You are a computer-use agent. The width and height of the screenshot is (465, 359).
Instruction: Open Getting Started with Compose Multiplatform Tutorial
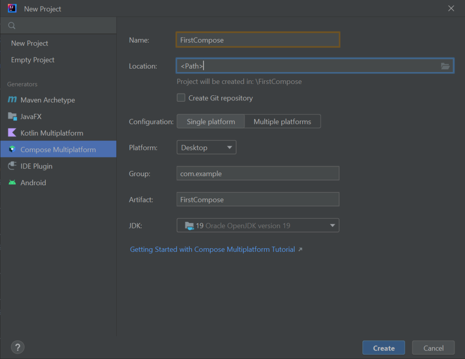coord(213,250)
